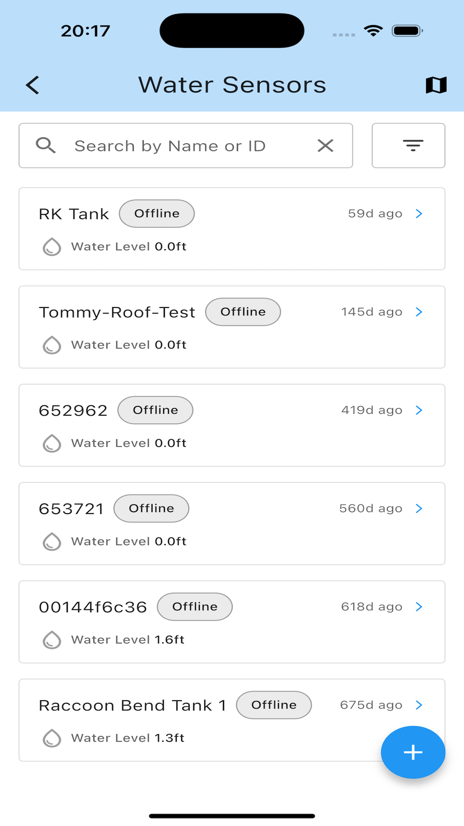The width and height of the screenshot is (464, 826).
Task: Tap the 675d ago timestamp
Action: [371, 705]
